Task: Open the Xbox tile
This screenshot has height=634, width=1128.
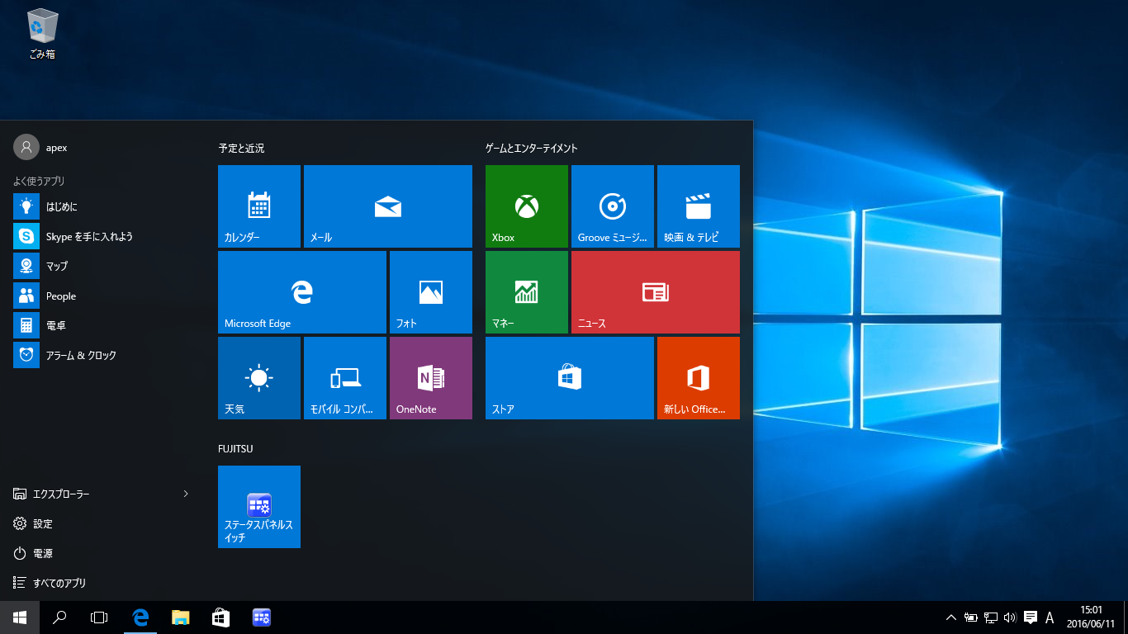Action: pos(527,206)
